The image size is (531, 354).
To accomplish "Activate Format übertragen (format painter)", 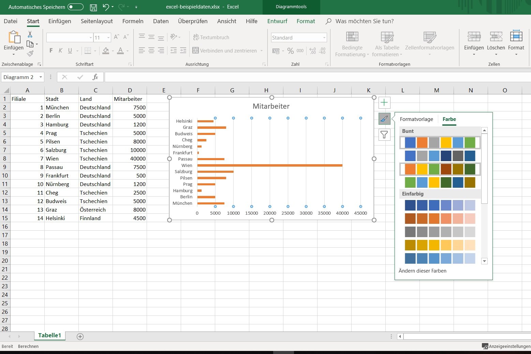I will pyautogui.click(x=30, y=53).
